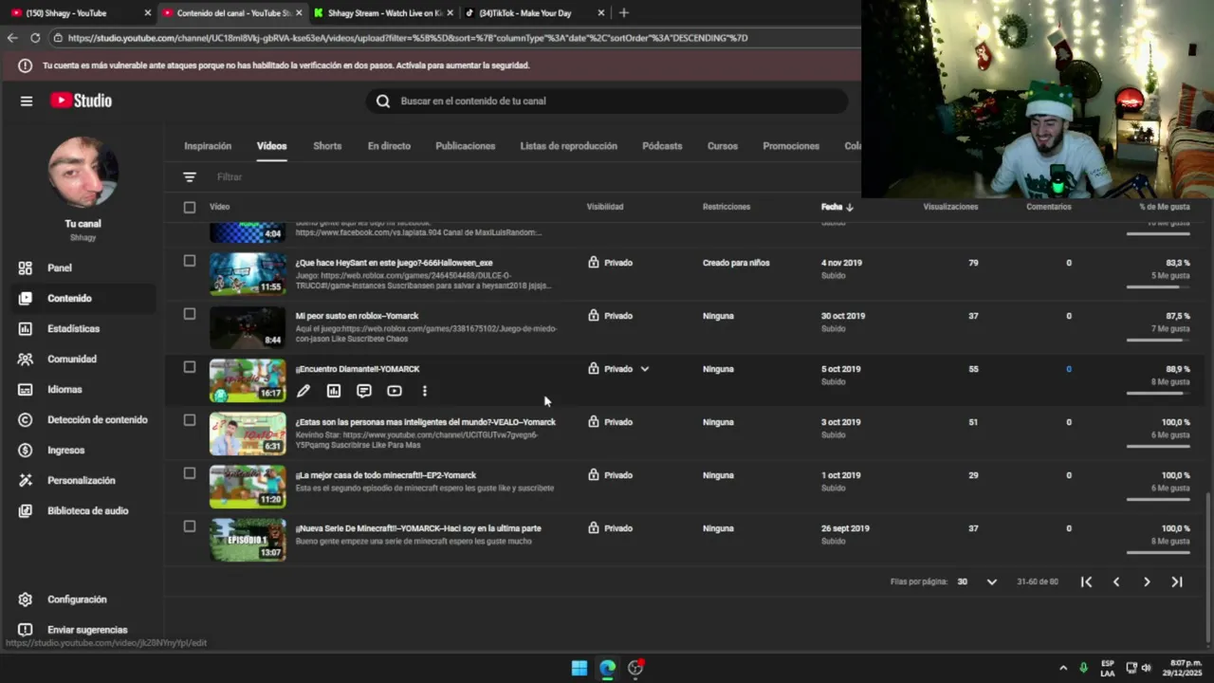The image size is (1214, 683).
Task: Switch to the En directo tab
Action: [389, 146]
